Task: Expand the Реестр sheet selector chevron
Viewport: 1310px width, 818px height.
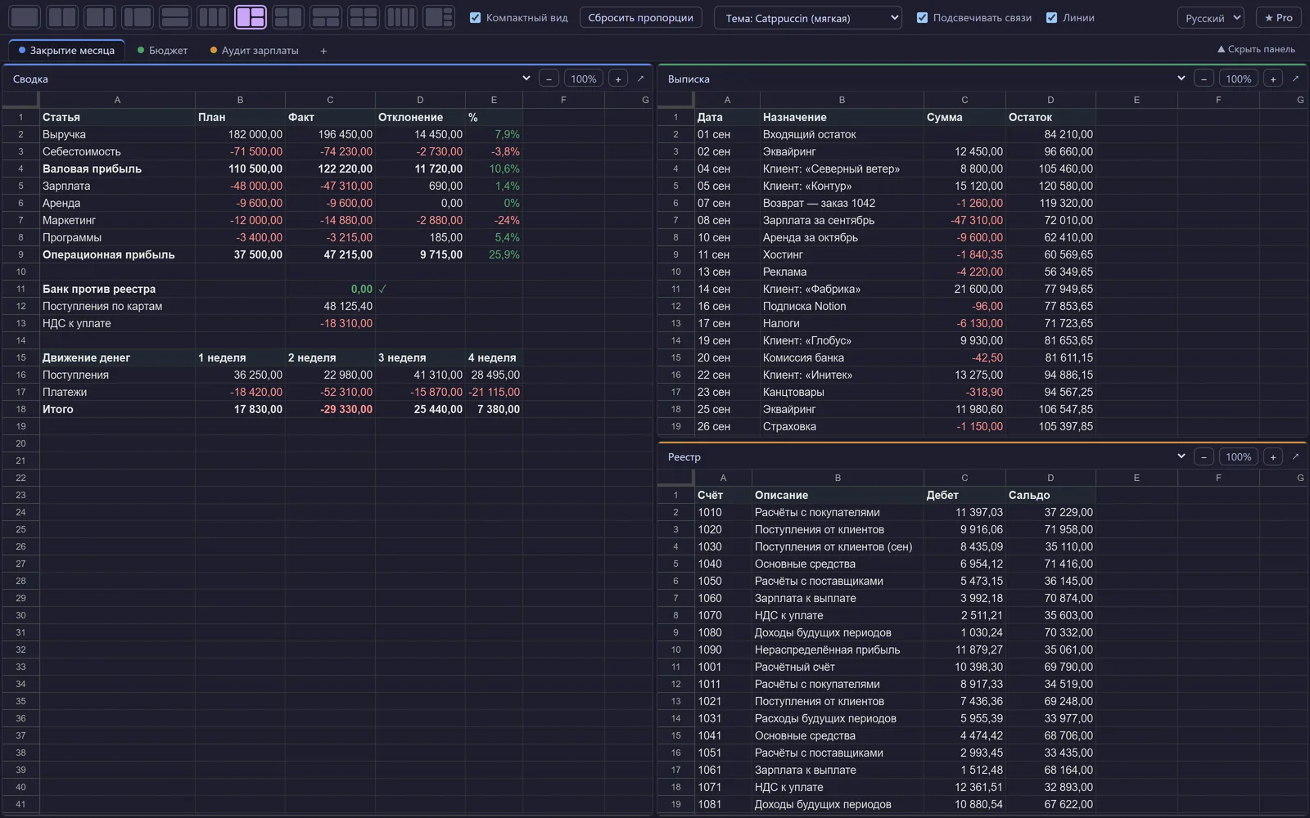Action: [1181, 456]
